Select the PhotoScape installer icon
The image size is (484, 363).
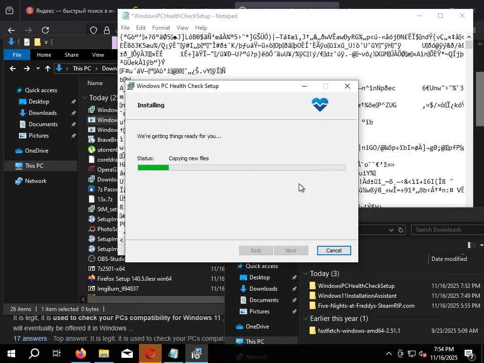click(92, 229)
